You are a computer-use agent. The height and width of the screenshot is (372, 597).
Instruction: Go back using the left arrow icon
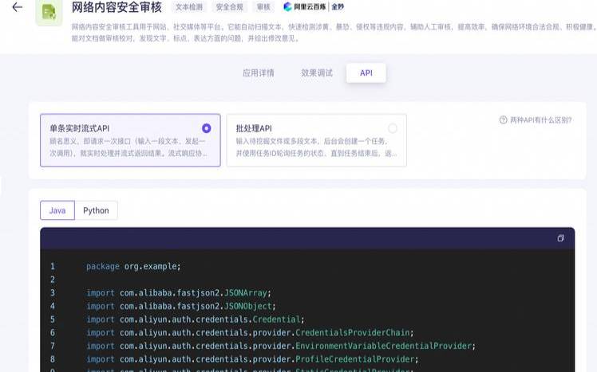click(x=17, y=7)
